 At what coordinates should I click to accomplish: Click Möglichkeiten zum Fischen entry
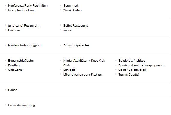82,75
